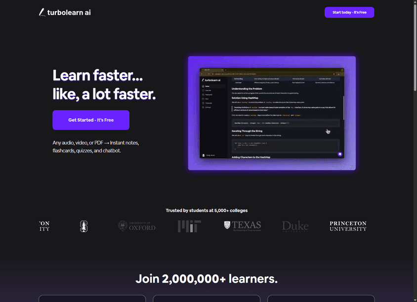Click 'Understanding the Problem' heading in demo
The height and width of the screenshot is (302, 417).
pyautogui.click(x=247, y=89)
